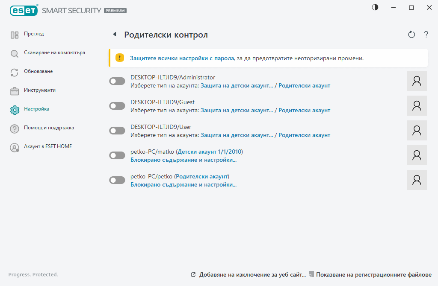
Task: Enable the switch for DESKTOP-ILTJID9/Guest
Action: pyautogui.click(x=117, y=105)
